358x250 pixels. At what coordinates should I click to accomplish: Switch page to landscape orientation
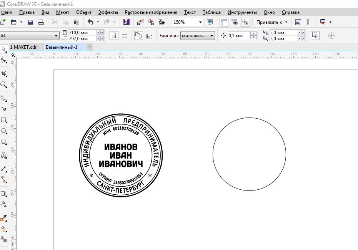pos(125,36)
